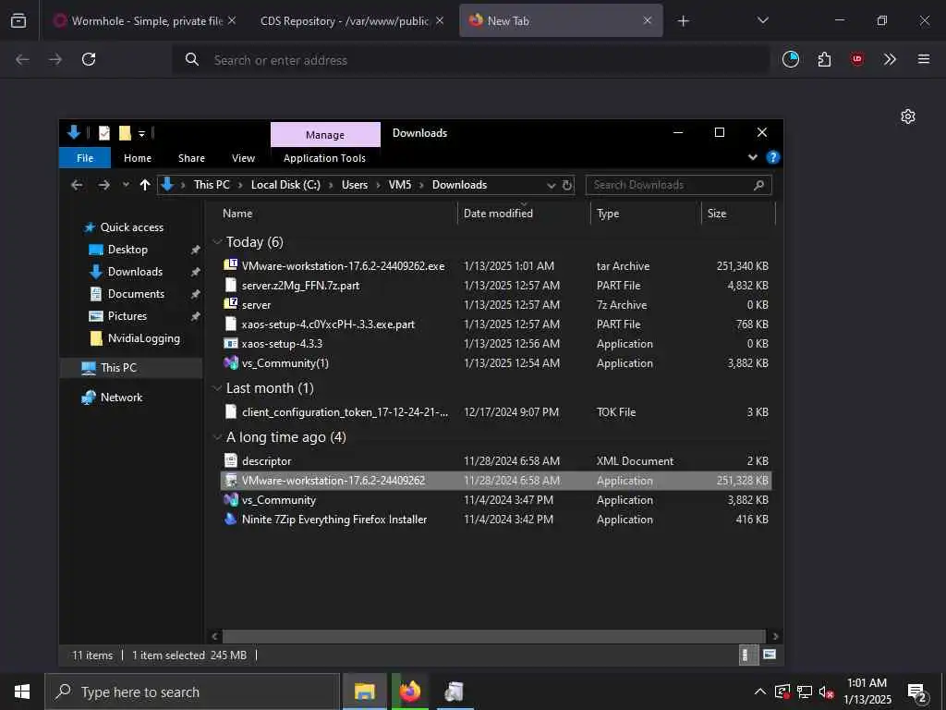Viewport: 946px width, 710px height.
Task: Open Firefox extensions puzzle icon
Action: click(824, 59)
